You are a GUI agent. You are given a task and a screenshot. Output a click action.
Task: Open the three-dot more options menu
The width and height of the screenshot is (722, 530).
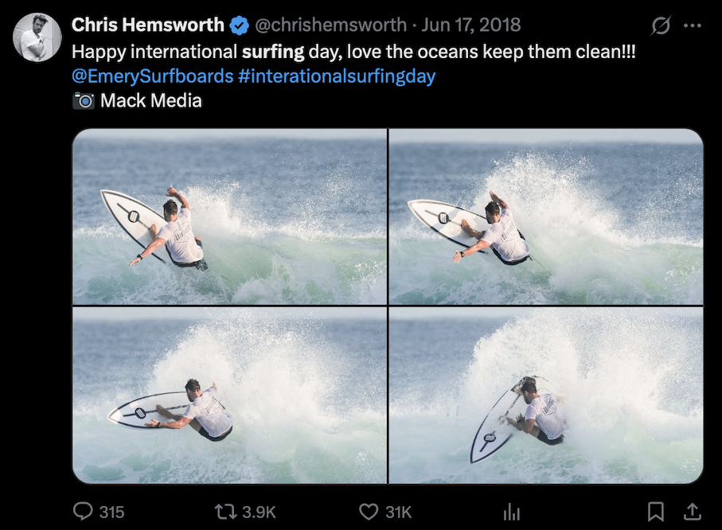pos(693,25)
